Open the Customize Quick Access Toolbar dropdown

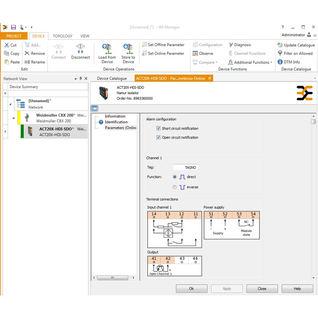pyautogui.click(x=31, y=27)
